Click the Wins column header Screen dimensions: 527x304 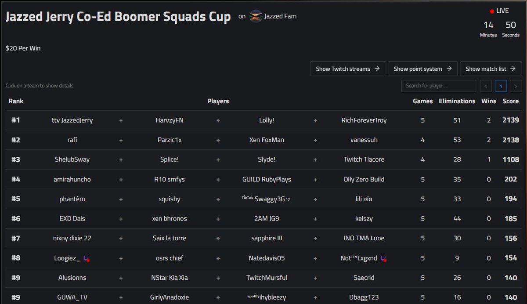[489, 101]
